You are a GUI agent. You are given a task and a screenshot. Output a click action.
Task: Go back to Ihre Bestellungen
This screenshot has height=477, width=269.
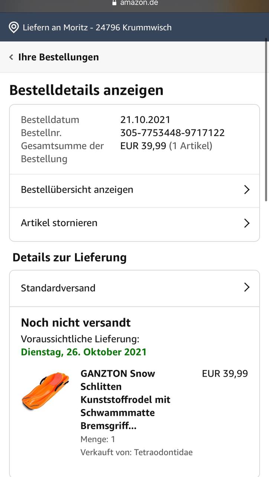(58, 57)
